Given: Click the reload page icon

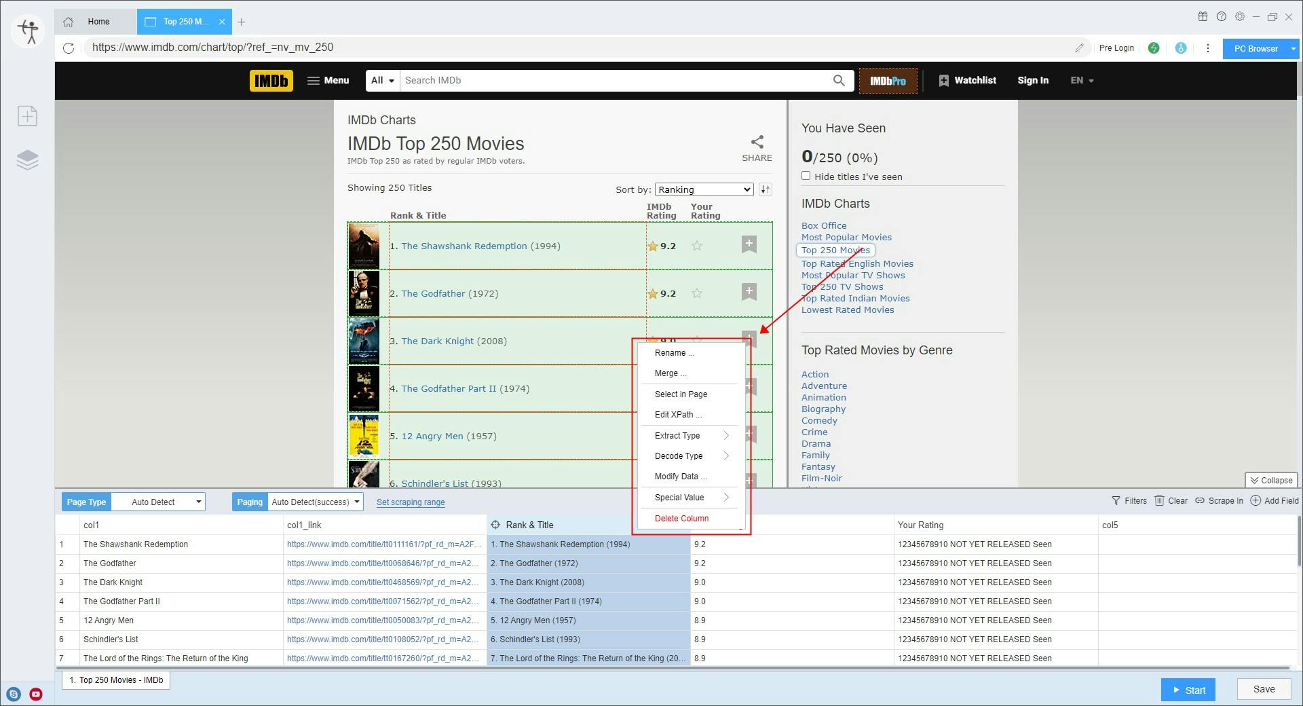Looking at the screenshot, I should pyautogui.click(x=69, y=48).
